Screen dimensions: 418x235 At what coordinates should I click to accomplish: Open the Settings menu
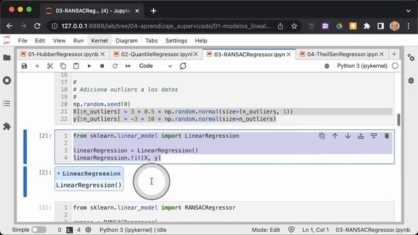click(x=176, y=40)
